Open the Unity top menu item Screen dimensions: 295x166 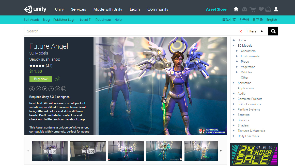click(x=59, y=9)
